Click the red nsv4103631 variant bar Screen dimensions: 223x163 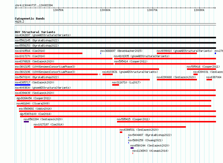pyautogui.click(x=108, y=74)
